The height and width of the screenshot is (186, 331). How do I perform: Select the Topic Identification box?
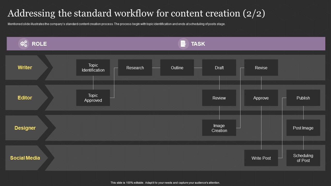tap(93, 68)
